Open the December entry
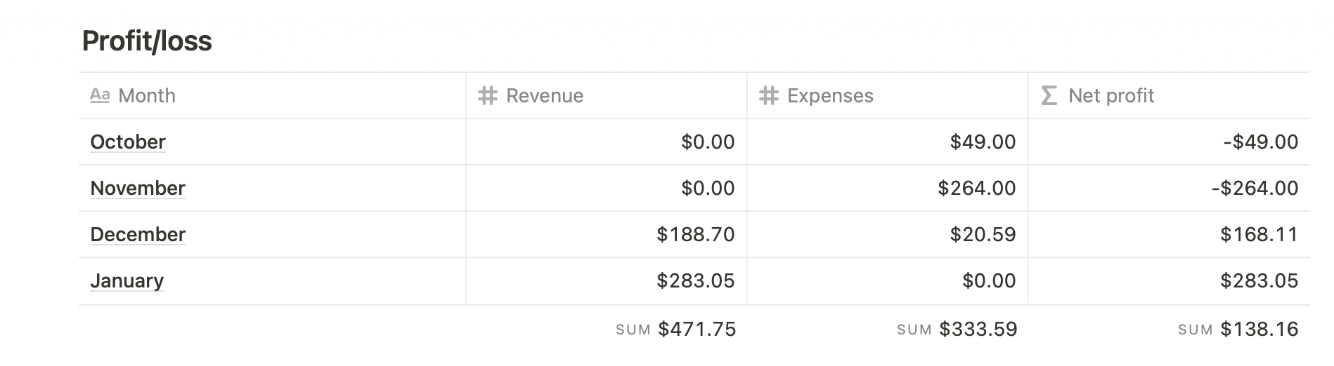This screenshot has width=1334, height=366. point(138,234)
